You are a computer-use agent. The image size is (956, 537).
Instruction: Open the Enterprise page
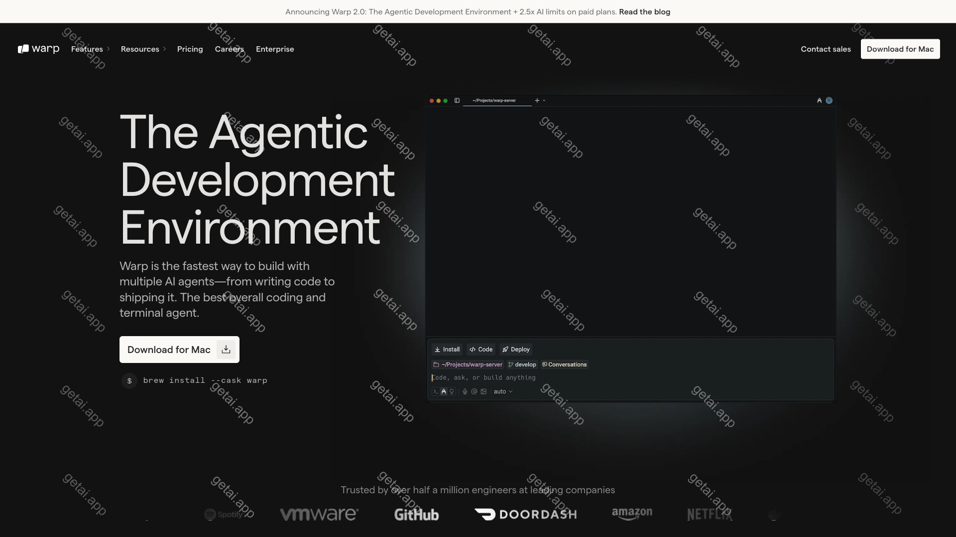coord(275,49)
